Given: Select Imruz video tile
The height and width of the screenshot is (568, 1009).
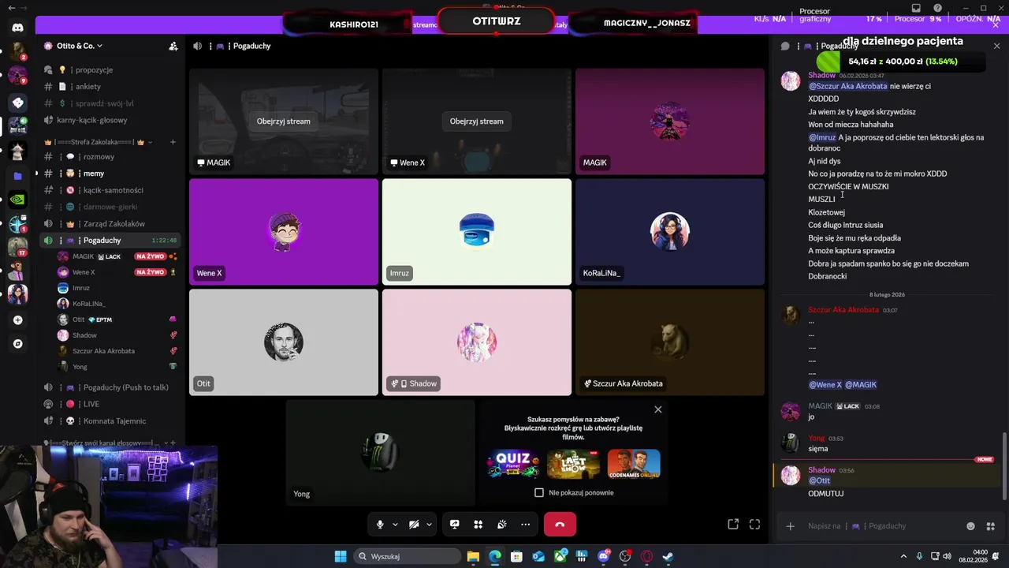Looking at the screenshot, I should tap(477, 232).
